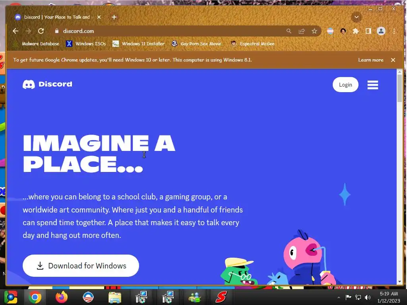Go back with the browser back arrow
Screen dimensions: 407x305
coord(16,31)
